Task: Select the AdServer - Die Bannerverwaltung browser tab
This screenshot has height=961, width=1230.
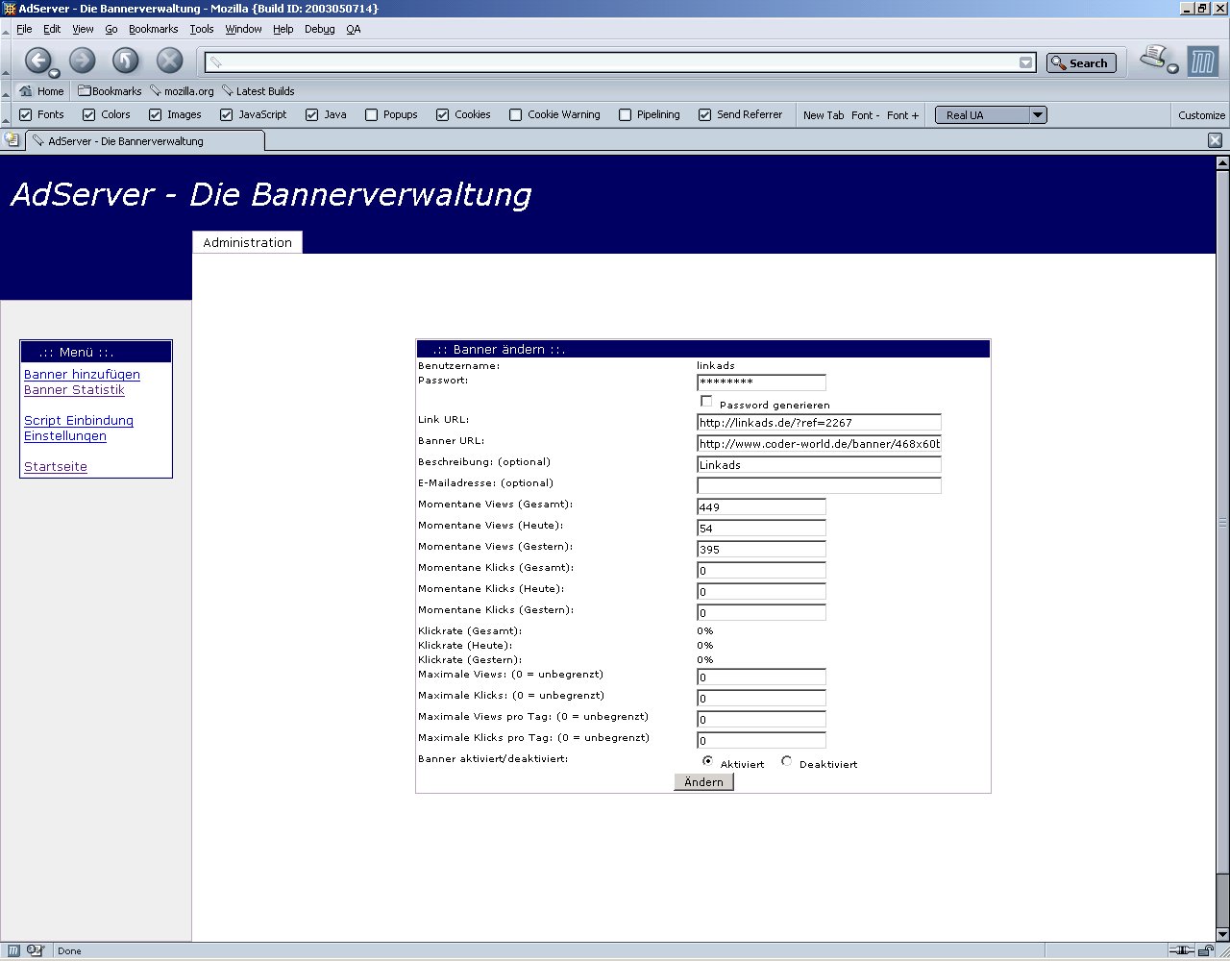Action: point(144,141)
